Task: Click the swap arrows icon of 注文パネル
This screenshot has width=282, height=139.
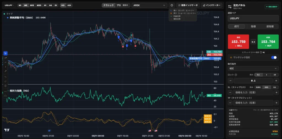Action: (230, 7)
